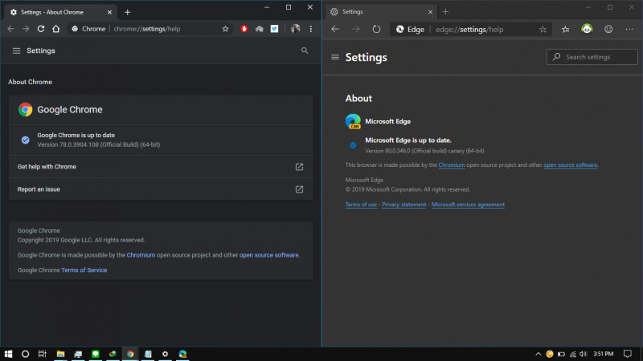Click the Edge address bar URL

(x=469, y=30)
